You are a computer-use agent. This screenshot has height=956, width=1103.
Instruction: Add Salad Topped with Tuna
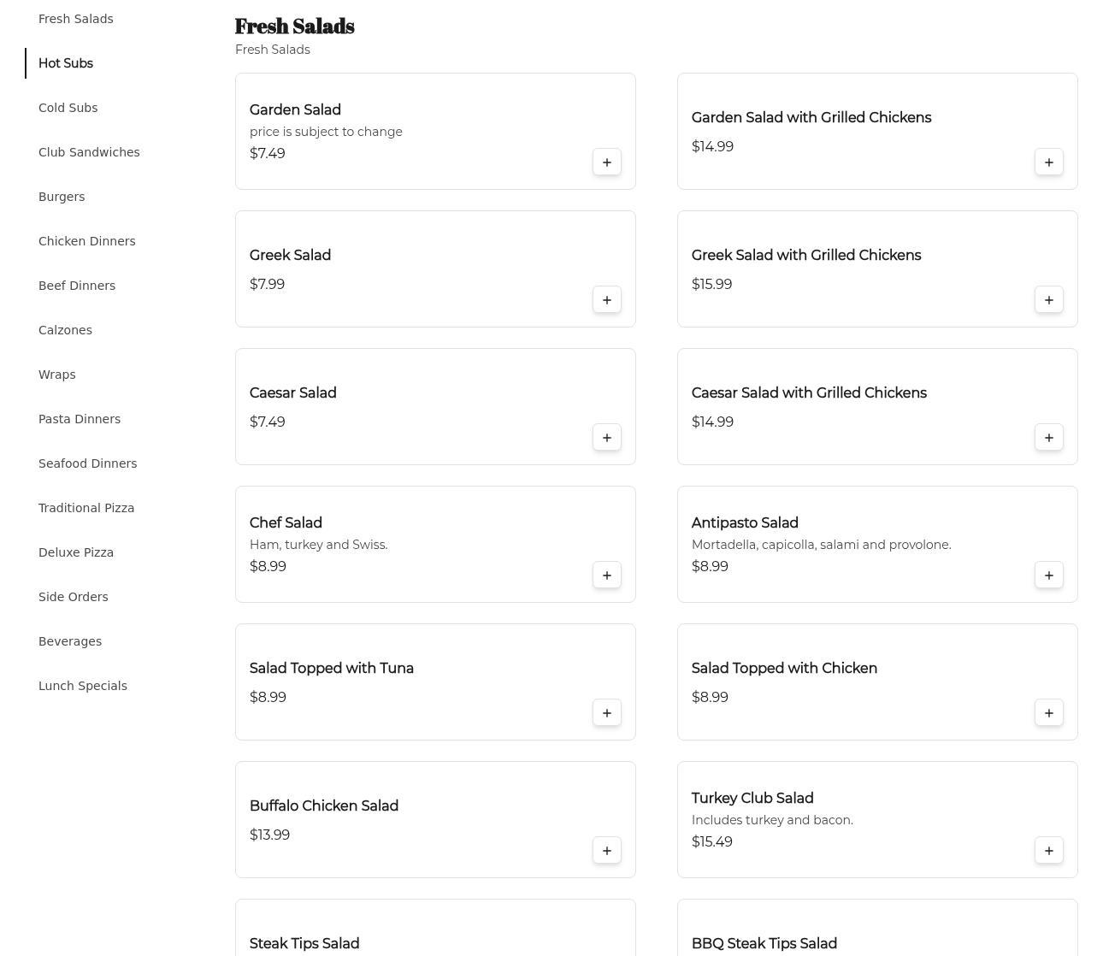[607, 713]
